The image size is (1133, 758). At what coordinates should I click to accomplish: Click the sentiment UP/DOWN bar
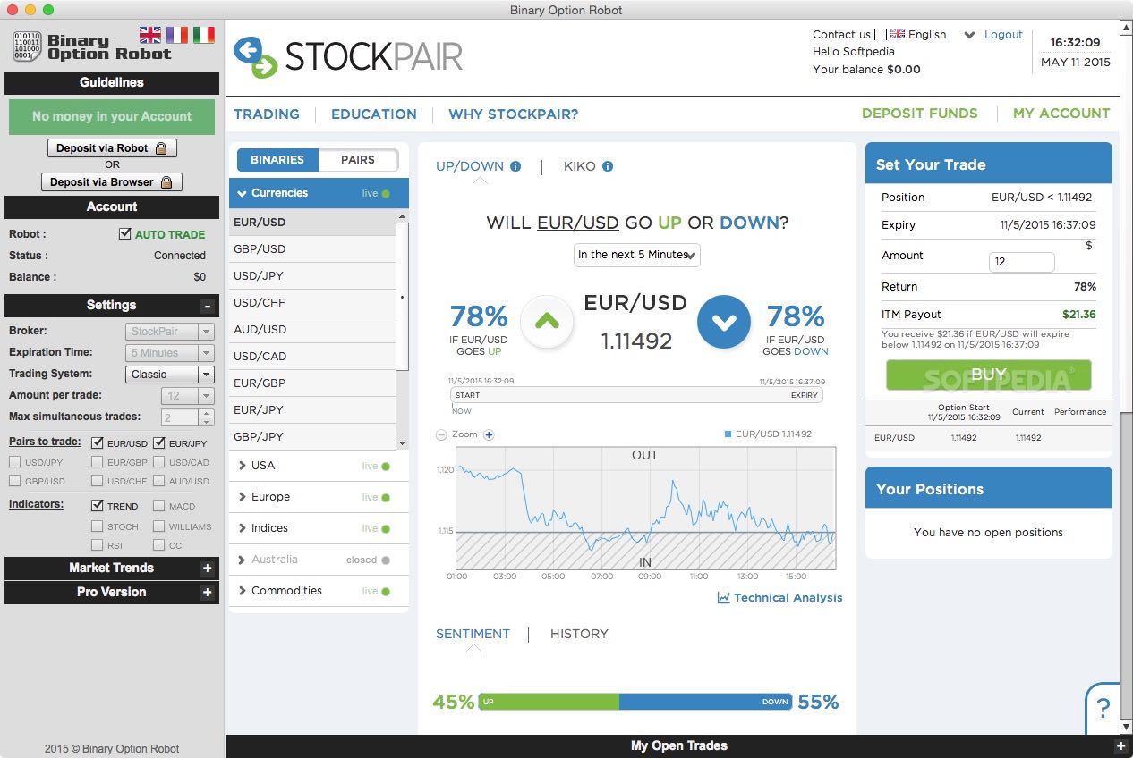point(635,702)
